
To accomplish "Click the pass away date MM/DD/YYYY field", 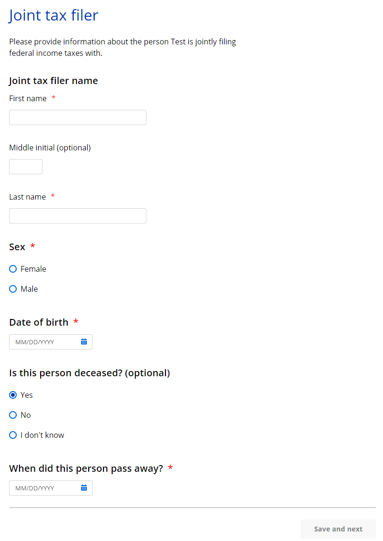I will 44,488.
